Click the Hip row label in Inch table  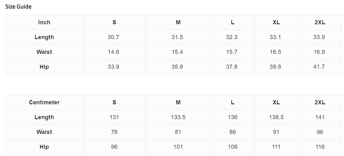[44, 67]
